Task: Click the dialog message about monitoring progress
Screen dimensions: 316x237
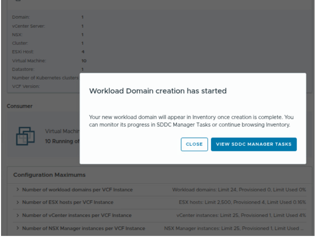Action: pyautogui.click(x=191, y=121)
